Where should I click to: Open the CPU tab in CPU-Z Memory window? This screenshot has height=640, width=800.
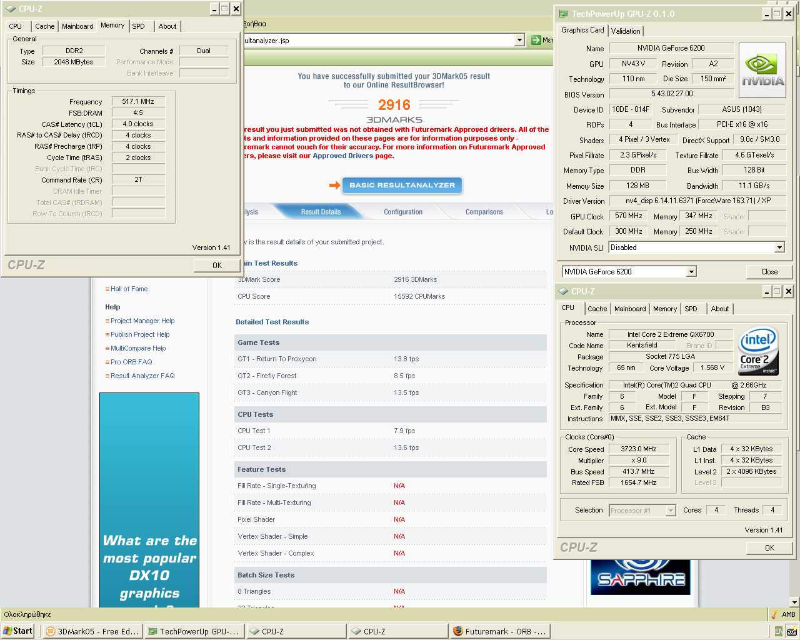tap(16, 26)
